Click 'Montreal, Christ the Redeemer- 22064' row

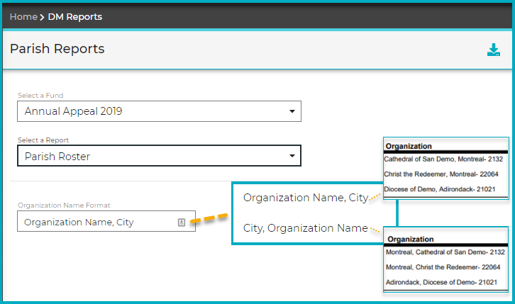click(443, 267)
